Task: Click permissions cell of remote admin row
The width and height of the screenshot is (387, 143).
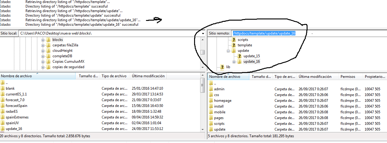Action: [351, 89]
